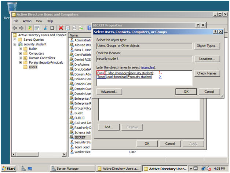Click the Locations button
Screen dimensions: 230x173
coord(207,59)
